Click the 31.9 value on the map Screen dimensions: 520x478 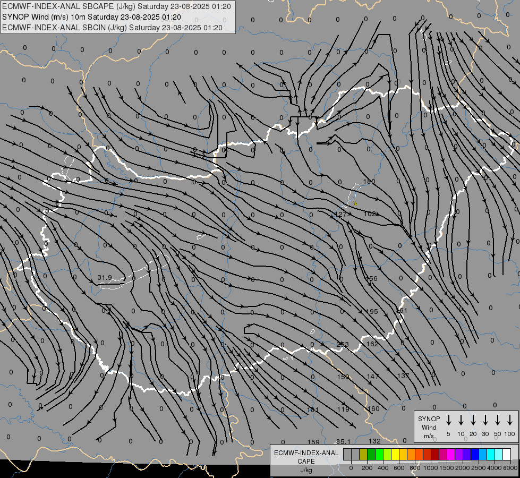(x=105, y=277)
